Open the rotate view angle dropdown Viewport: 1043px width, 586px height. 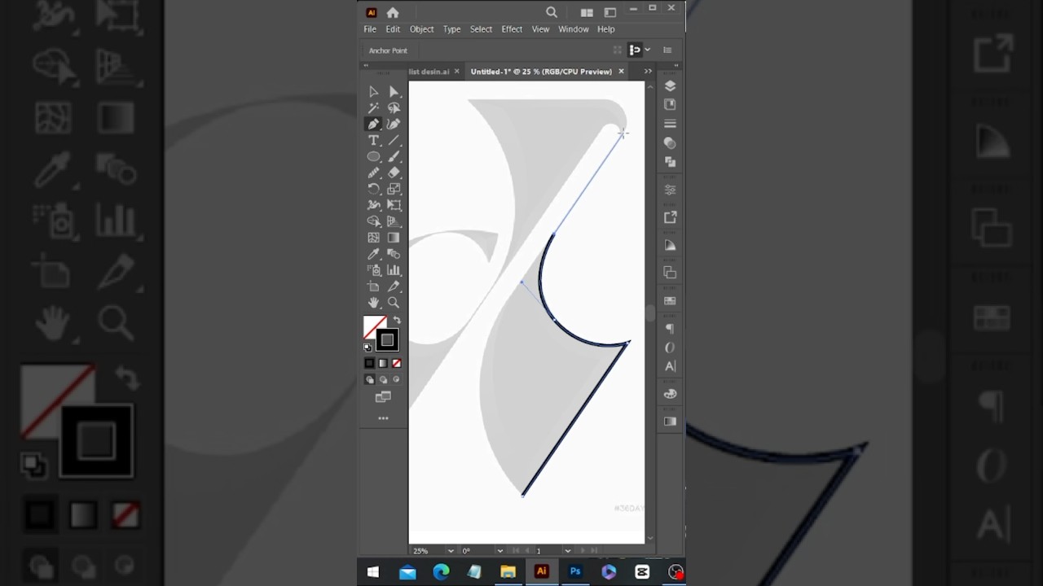499,551
